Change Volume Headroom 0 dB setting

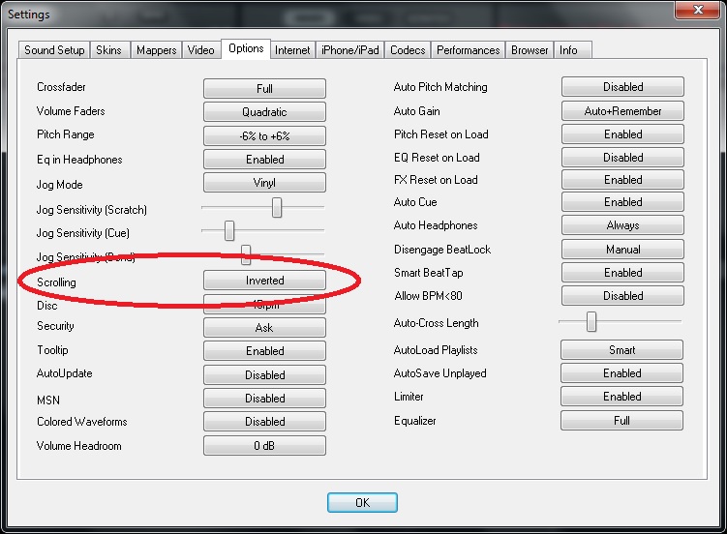coord(264,446)
